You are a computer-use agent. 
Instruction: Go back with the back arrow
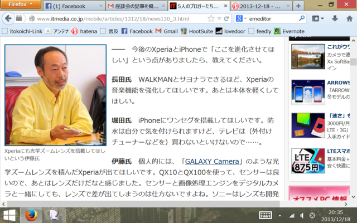(x=8, y=18)
